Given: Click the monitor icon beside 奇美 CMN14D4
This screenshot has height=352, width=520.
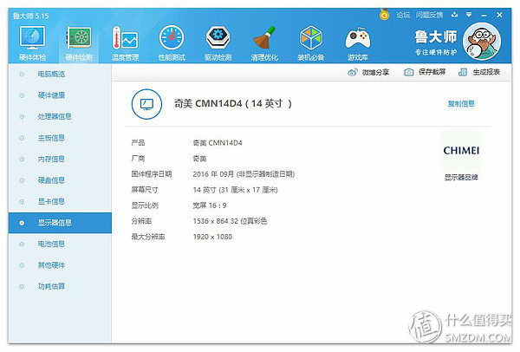Looking at the screenshot, I should [x=146, y=104].
